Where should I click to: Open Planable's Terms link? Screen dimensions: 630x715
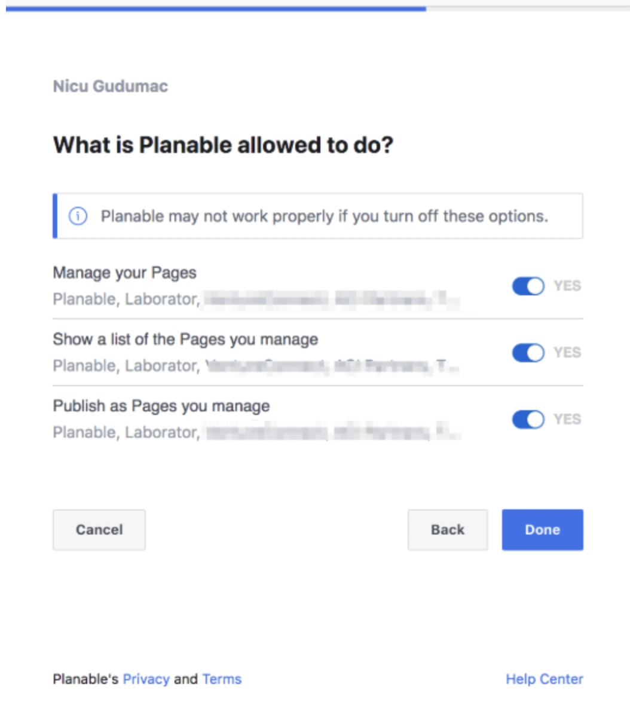click(222, 679)
